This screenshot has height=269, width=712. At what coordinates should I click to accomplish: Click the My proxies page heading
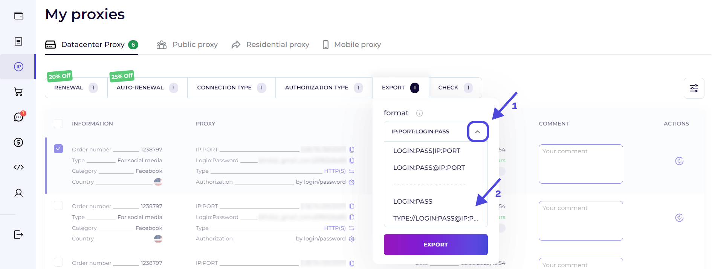click(x=85, y=14)
